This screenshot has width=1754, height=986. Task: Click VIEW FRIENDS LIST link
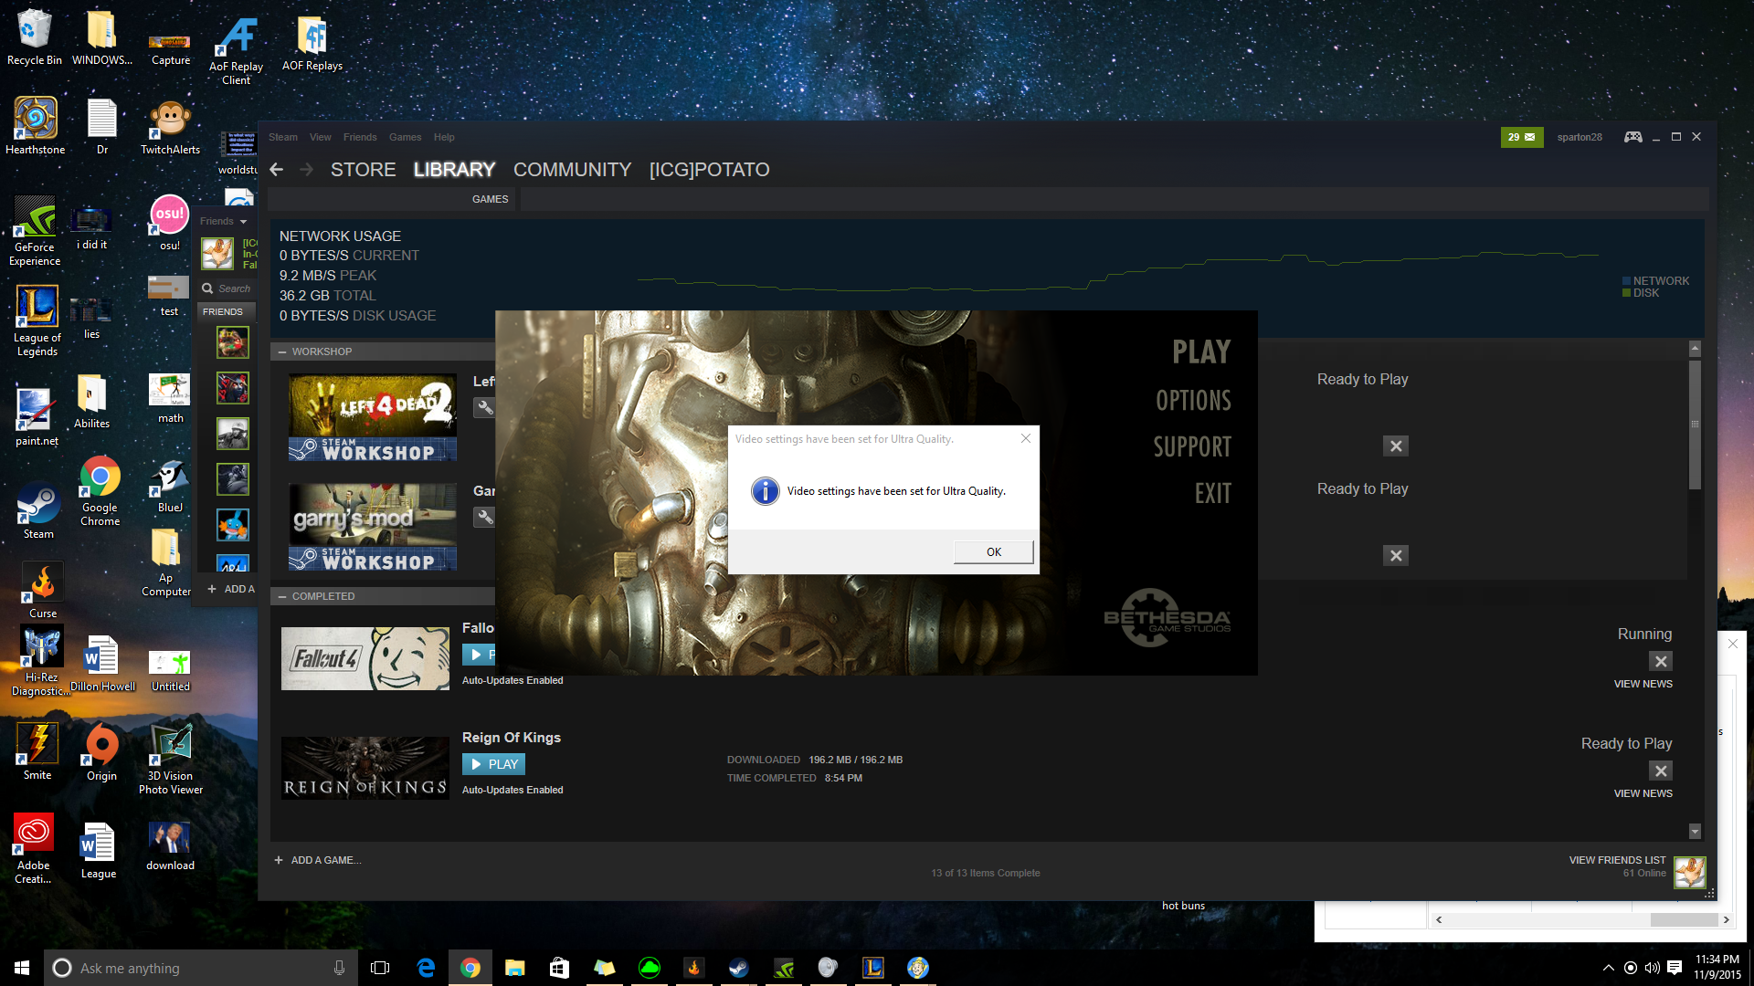[x=1617, y=860]
